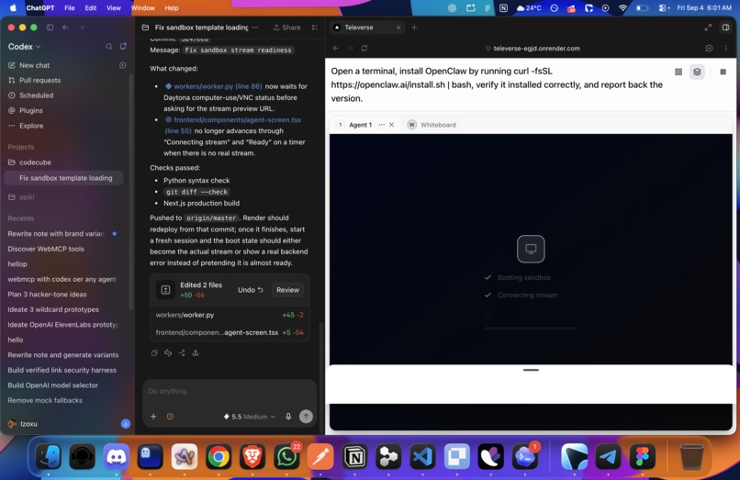
Task: Open the File menu
Action: tap(70, 7)
